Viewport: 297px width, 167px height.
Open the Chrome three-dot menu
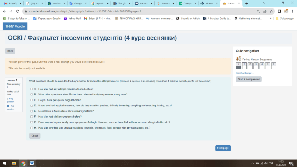[292, 11]
